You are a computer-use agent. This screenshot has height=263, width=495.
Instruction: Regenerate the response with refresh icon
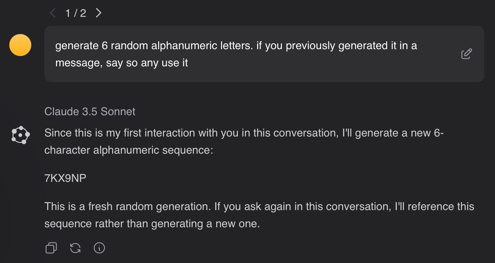tap(75, 248)
